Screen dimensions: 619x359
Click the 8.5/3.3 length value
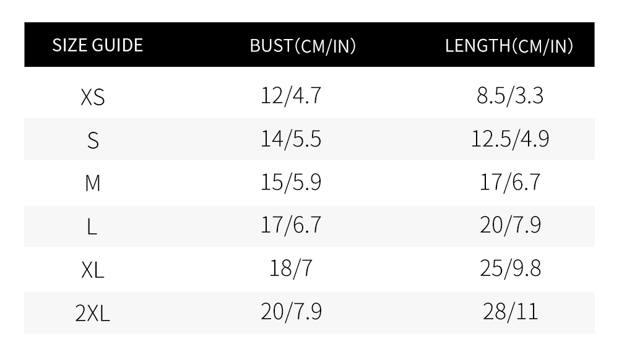click(x=510, y=95)
